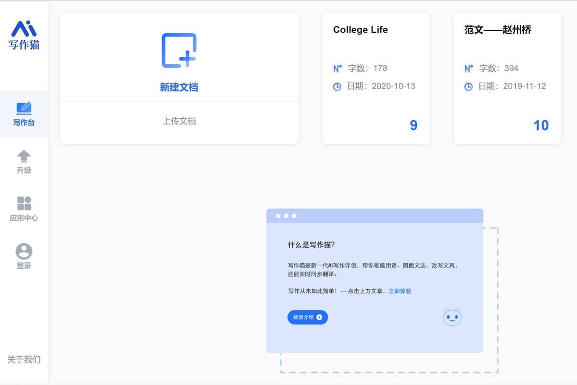This screenshot has width=577, height=385.
Task: Open the 应用中心 app grid icon
Action: (x=24, y=203)
